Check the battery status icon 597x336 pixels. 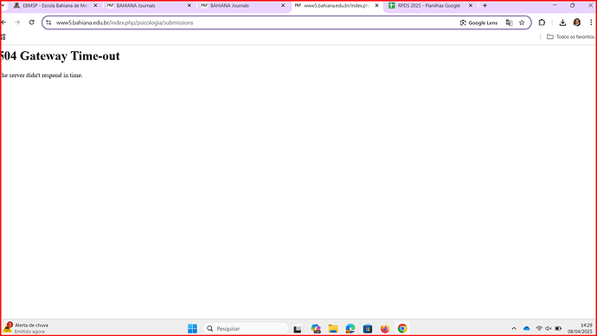click(558, 328)
